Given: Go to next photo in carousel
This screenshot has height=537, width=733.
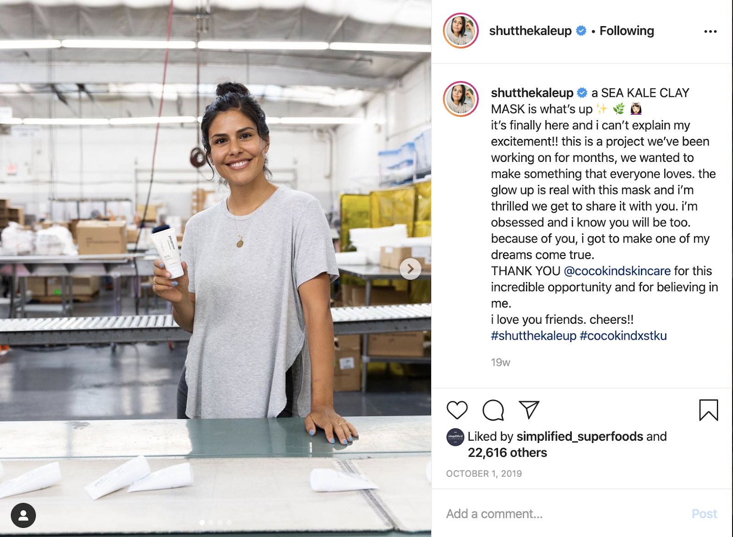Looking at the screenshot, I should pos(410,269).
